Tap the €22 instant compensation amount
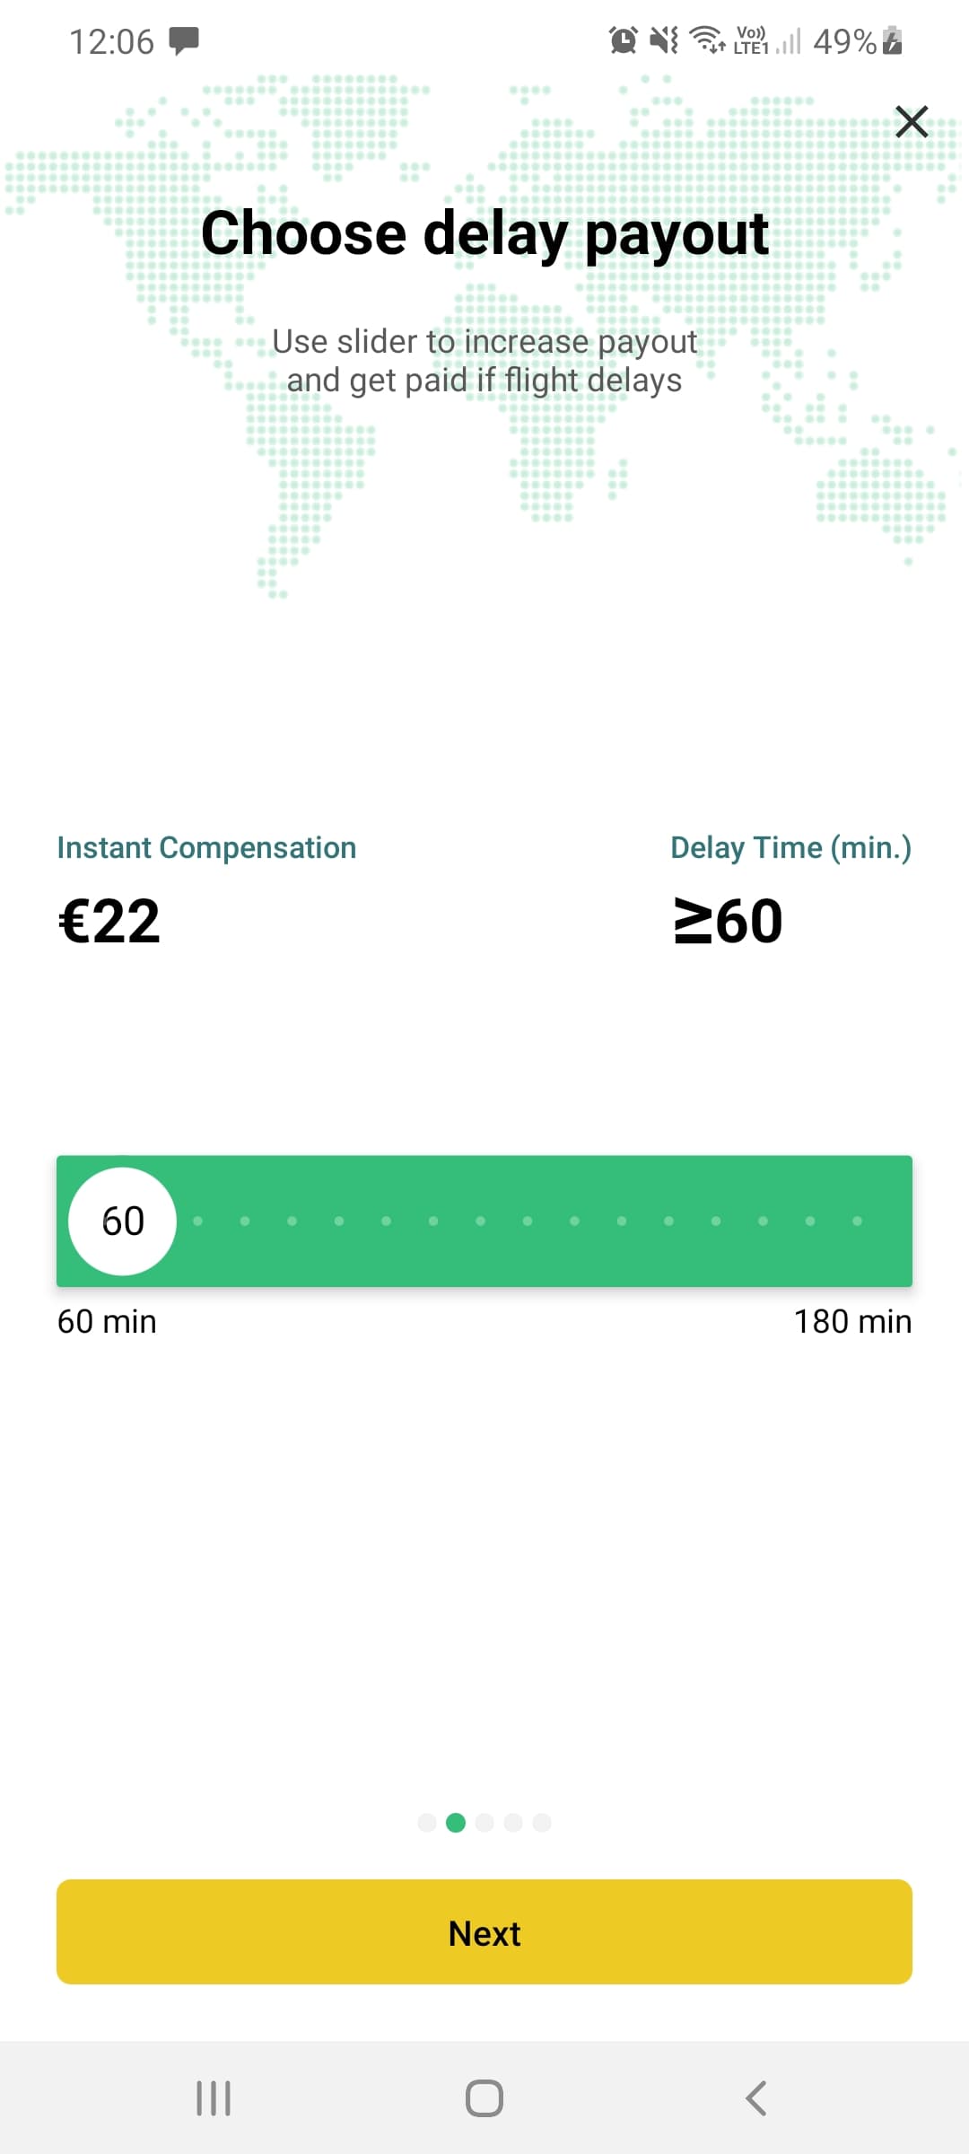The width and height of the screenshot is (969, 2154). [x=109, y=921]
